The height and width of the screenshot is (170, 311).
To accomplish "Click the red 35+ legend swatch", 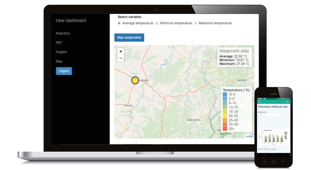I will pos(225,128).
